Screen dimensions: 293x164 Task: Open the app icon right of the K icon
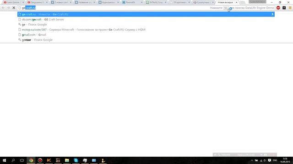click(x=58, y=160)
